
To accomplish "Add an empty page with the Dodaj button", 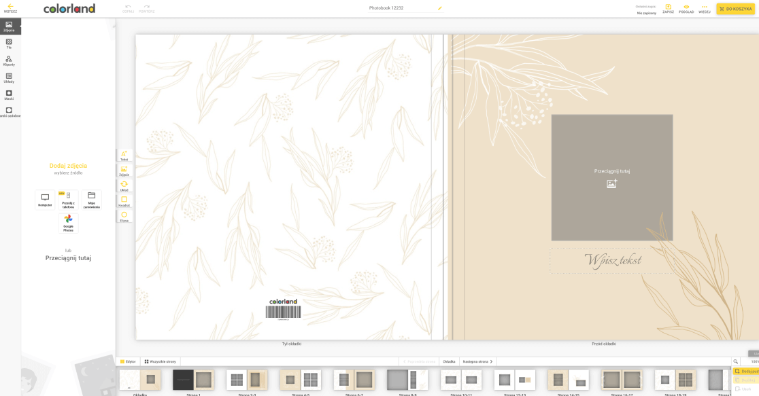I will click(x=746, y=372).
